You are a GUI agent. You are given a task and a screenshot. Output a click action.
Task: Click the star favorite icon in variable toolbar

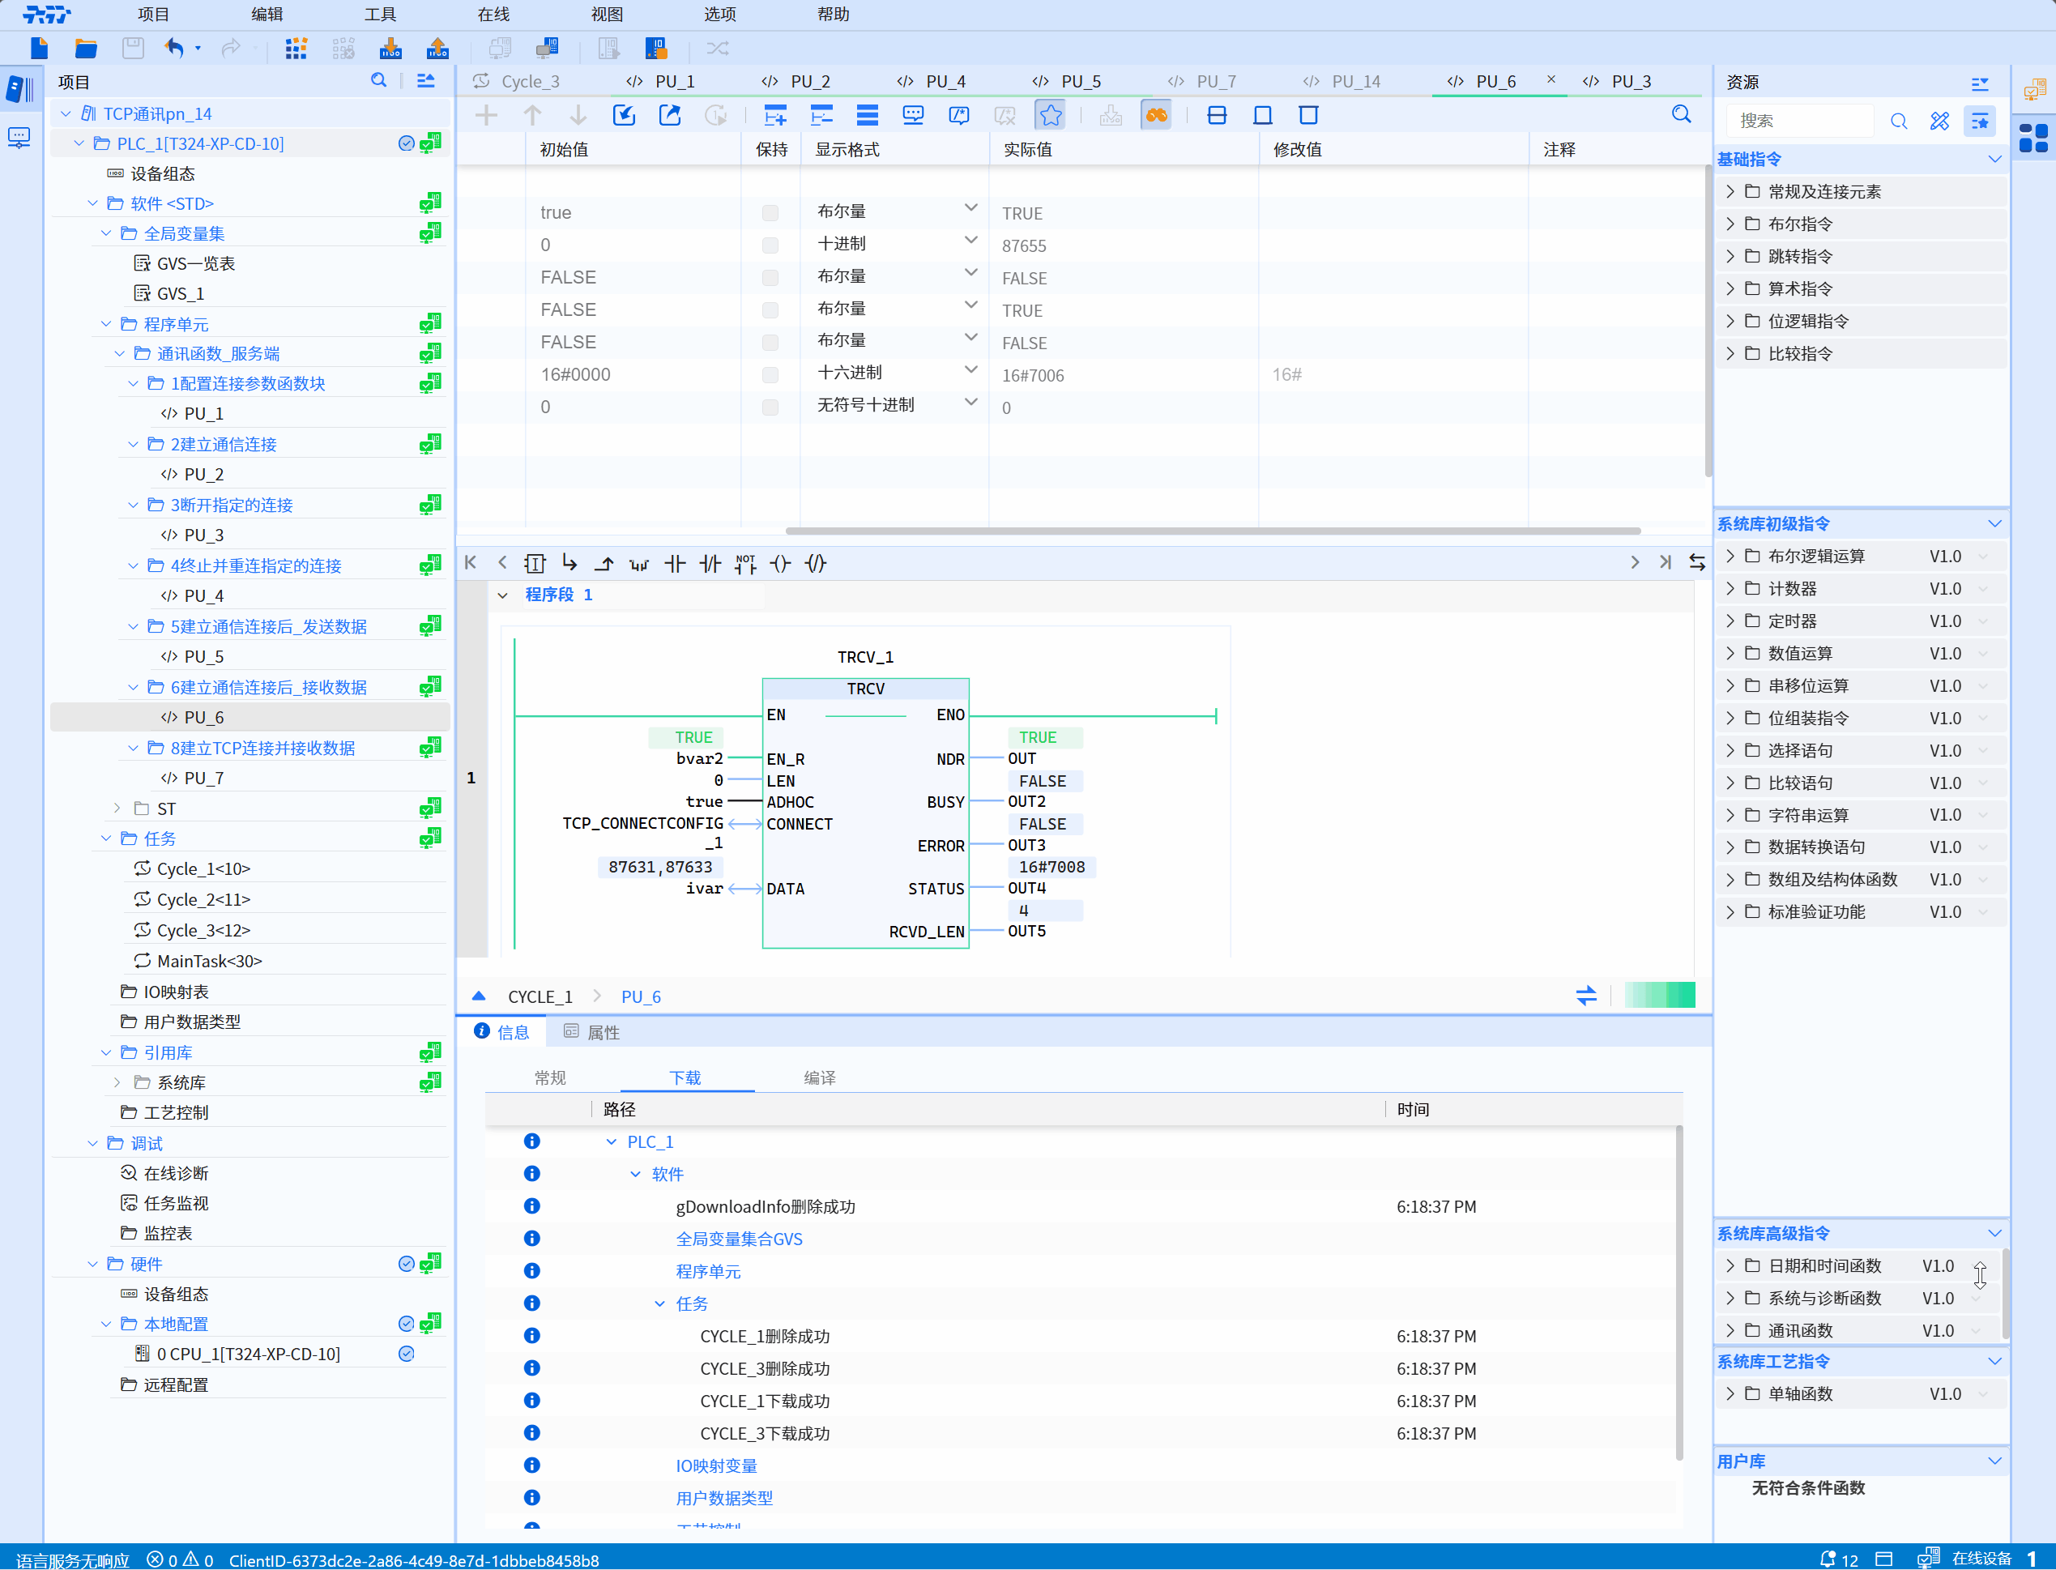tap(1051, 115)
